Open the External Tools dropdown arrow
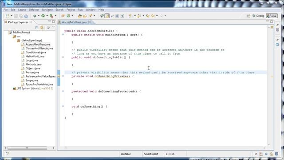Screen dimensions: 284x160 [55, 16]
